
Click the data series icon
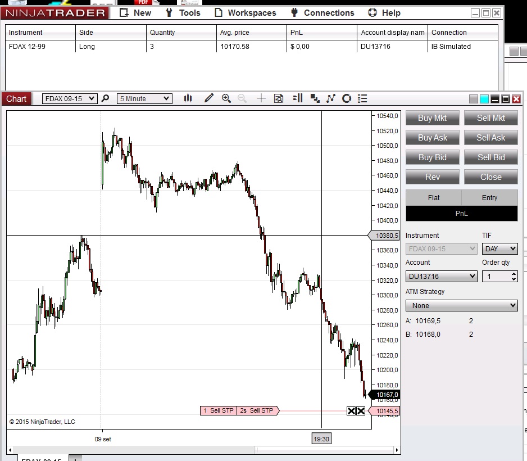coord(315,98)
